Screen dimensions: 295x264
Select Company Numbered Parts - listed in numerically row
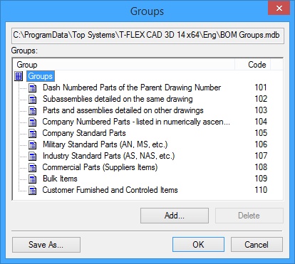pyautogui.click(x=136, y=122)
